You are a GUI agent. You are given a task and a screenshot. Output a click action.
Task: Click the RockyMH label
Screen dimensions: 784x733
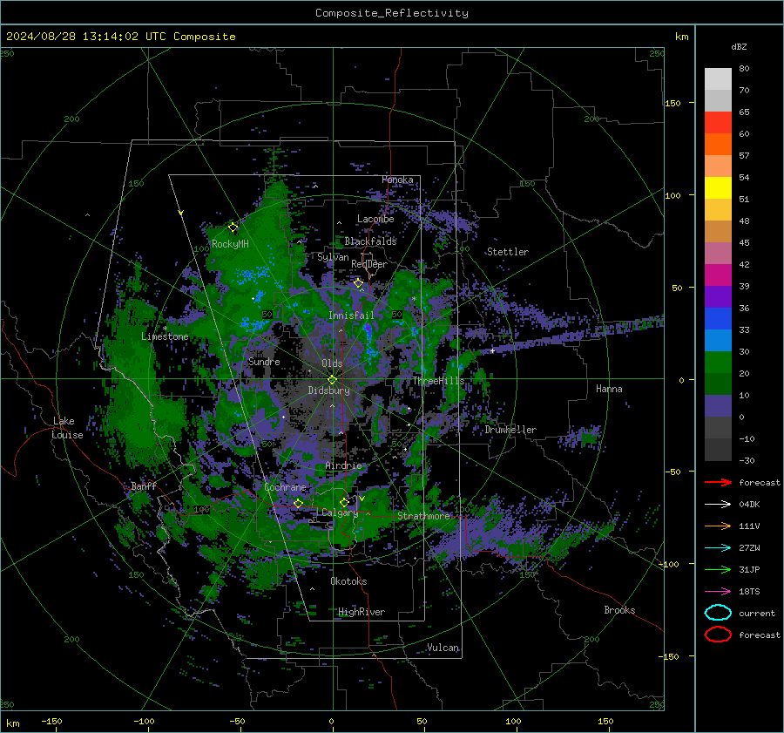(x=230, y=244)
